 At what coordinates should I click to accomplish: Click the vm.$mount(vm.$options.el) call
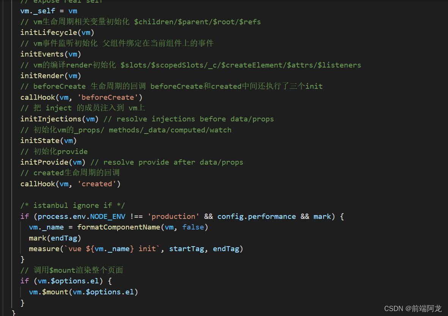coord(83,292)
